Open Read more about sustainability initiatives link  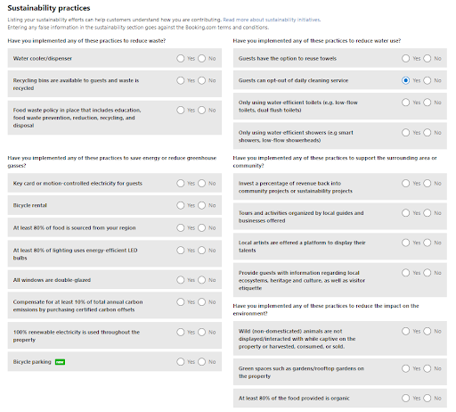(272, 20)
